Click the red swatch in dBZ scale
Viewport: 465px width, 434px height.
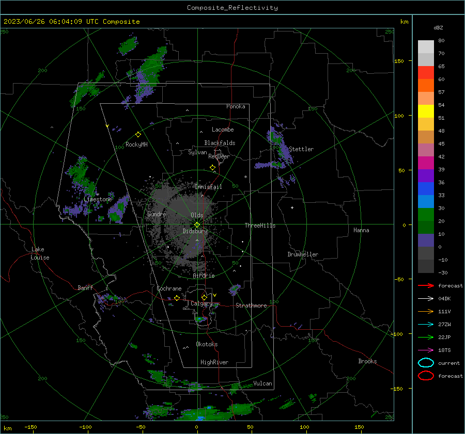(x=426, y=73)
